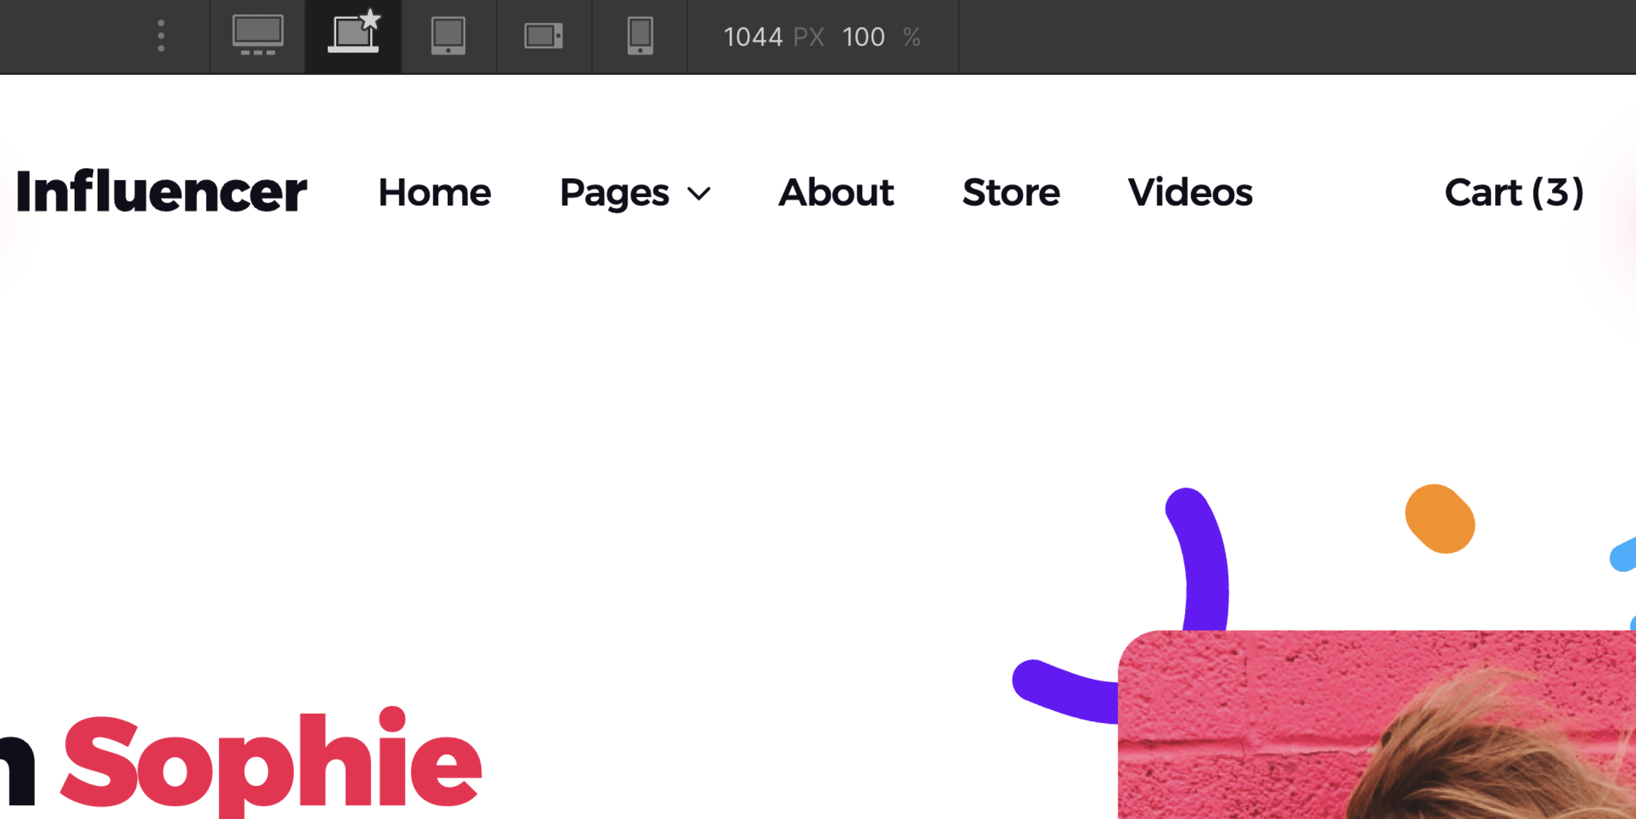Viewport: 1636px width, 819px height.
Task: Open the Pages chevron to reveal subpages
Action: pos(699,194)
